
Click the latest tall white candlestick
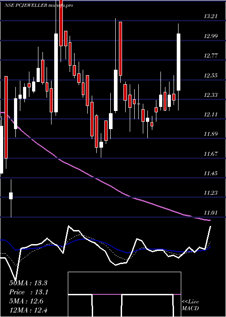[x=179, y=62]
